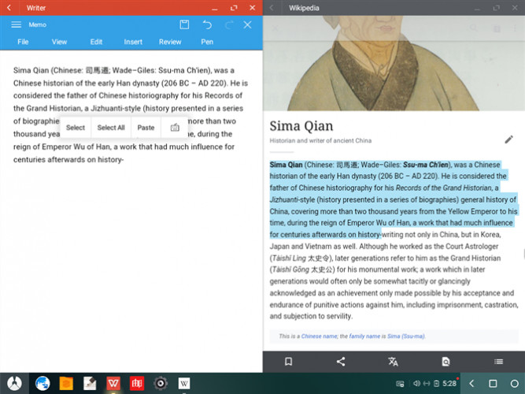Bookmark the Wikipedia article
This screenshot has height=394, width=525.
pos(288,362)
